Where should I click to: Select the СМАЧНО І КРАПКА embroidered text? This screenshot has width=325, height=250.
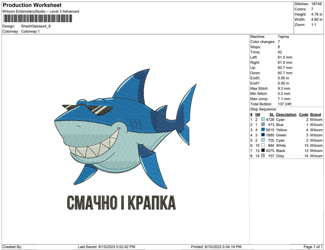click(x=121, y=202)
